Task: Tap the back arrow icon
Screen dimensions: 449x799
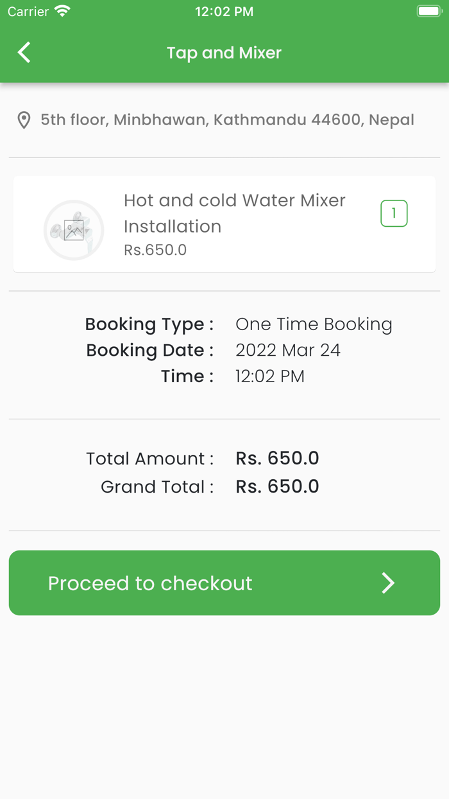Action: pyautogui.click(x=24, y=53)
